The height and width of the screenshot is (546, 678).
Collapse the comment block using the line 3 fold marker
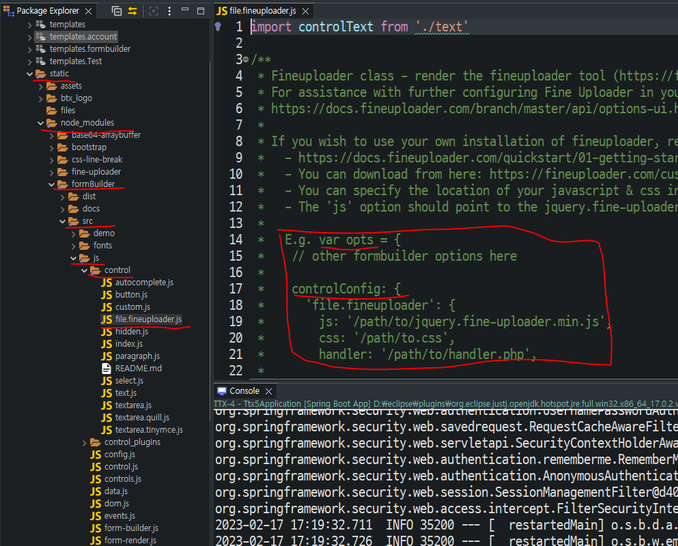pos(246,59)
